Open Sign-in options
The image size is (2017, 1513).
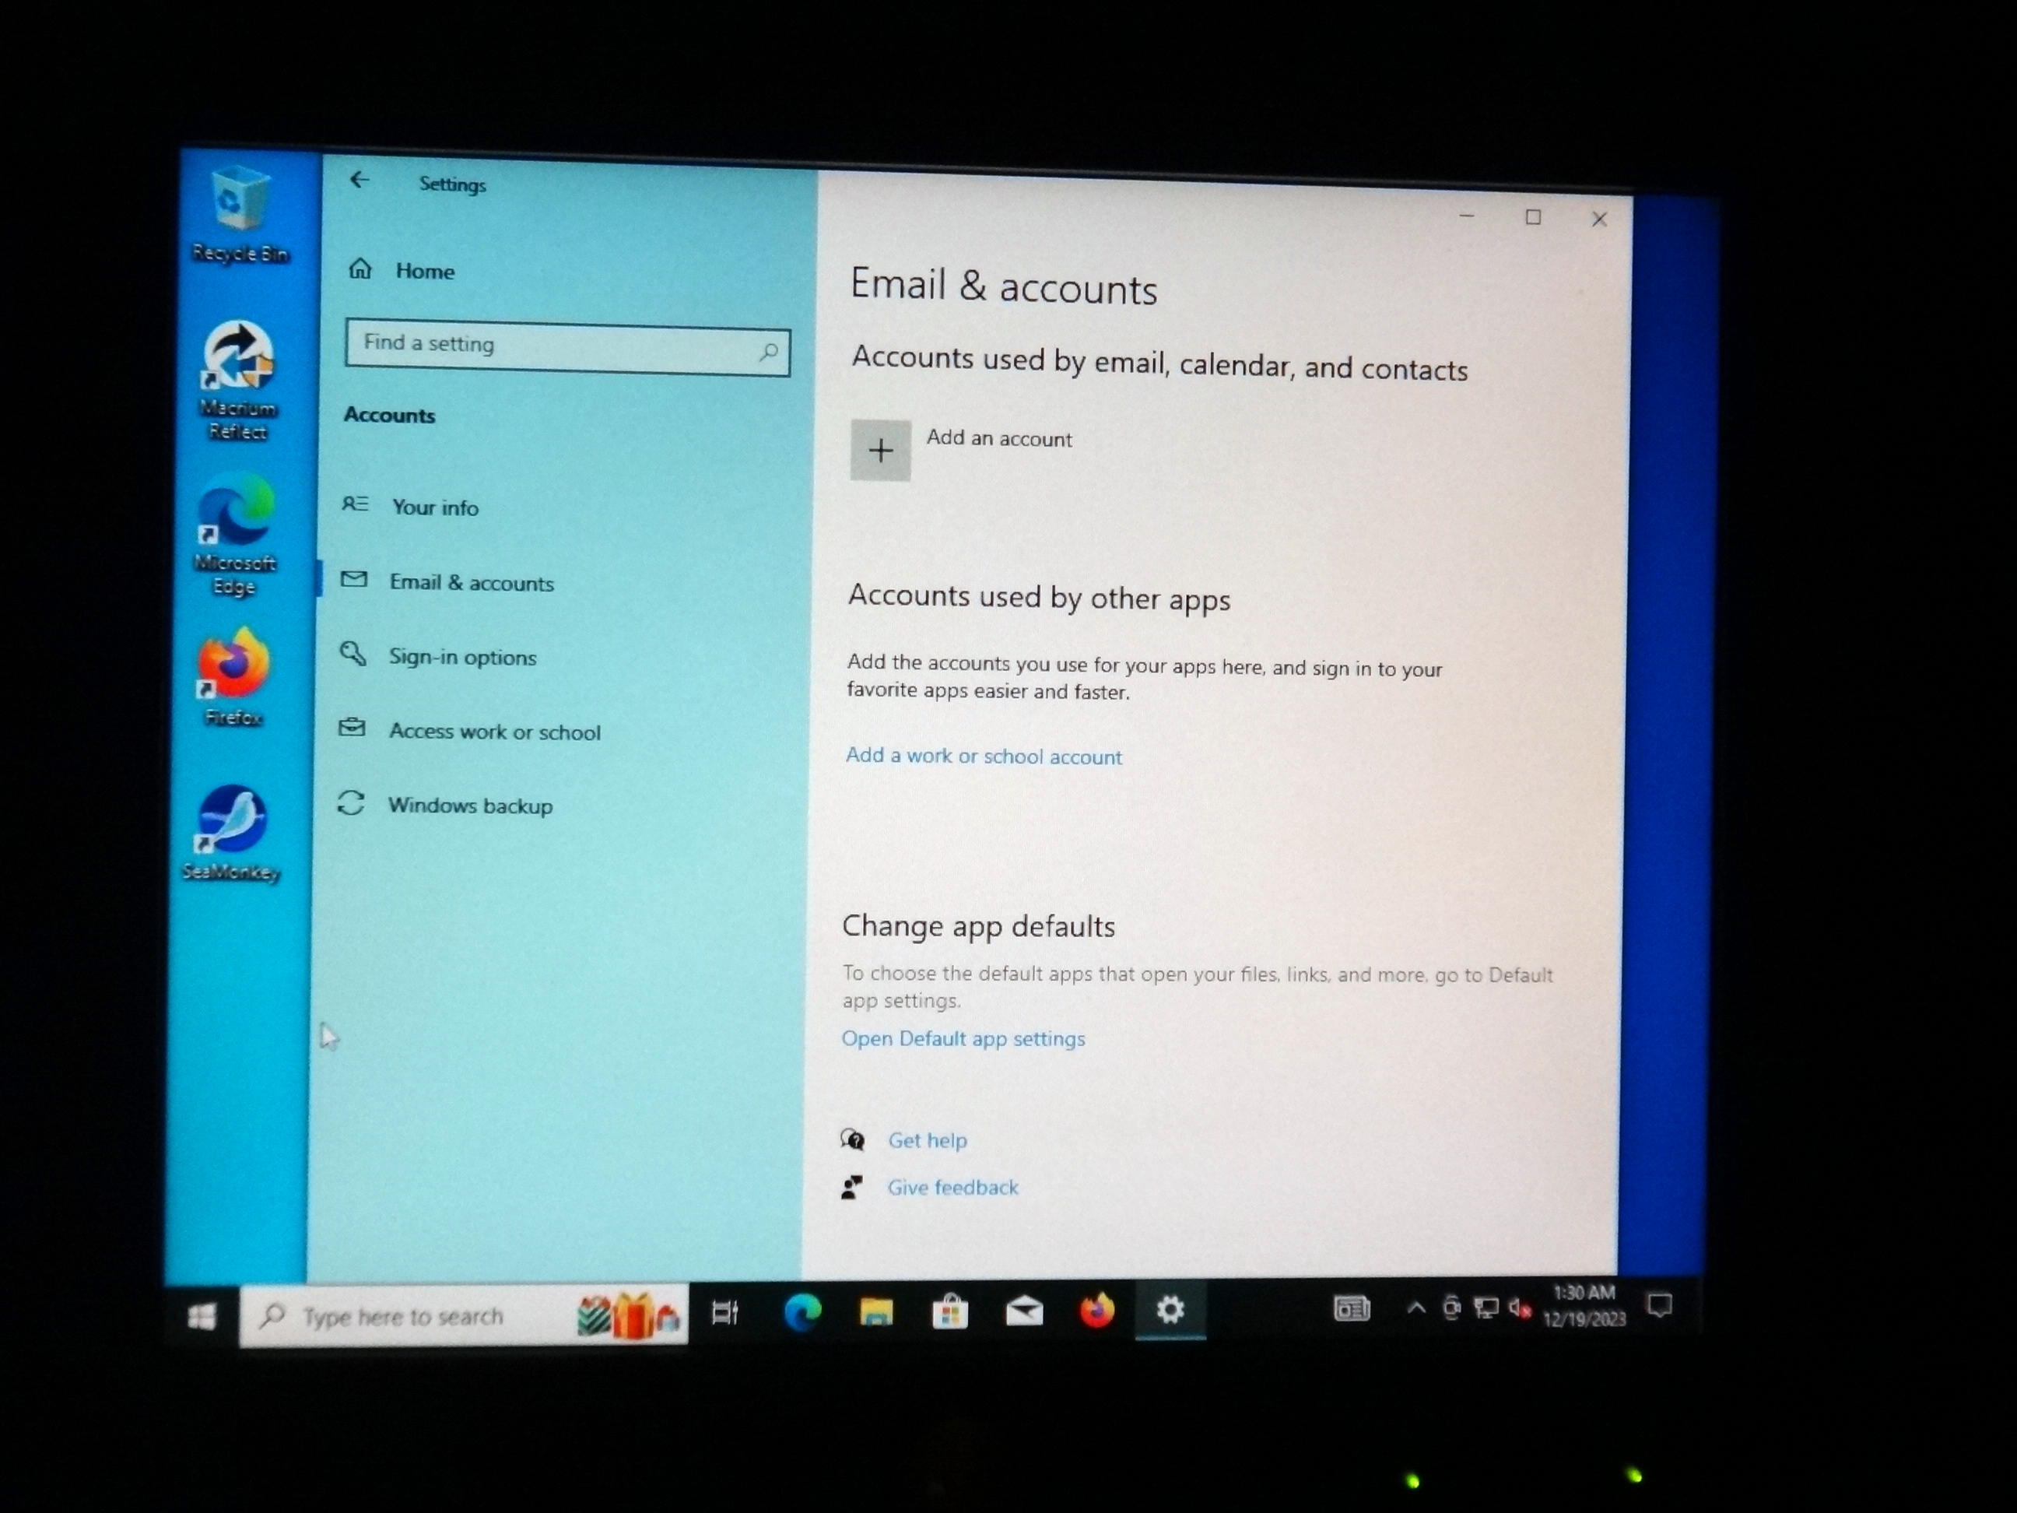pyautogui.click(x=439, y=656)
